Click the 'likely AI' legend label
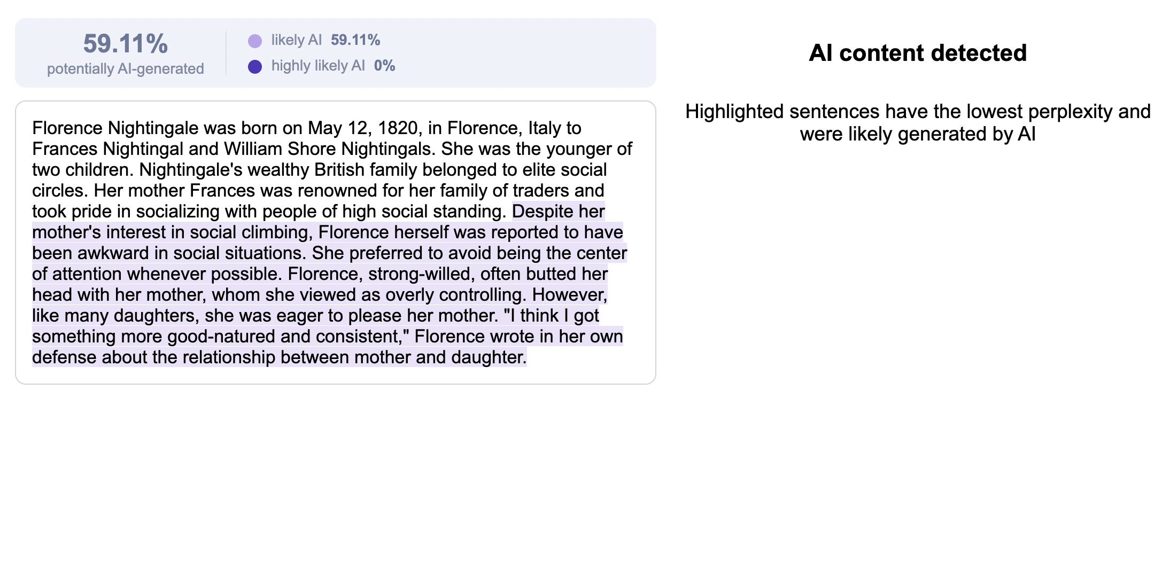The width and height of the screenshot is (1170, 562). (x=296, y=40)
